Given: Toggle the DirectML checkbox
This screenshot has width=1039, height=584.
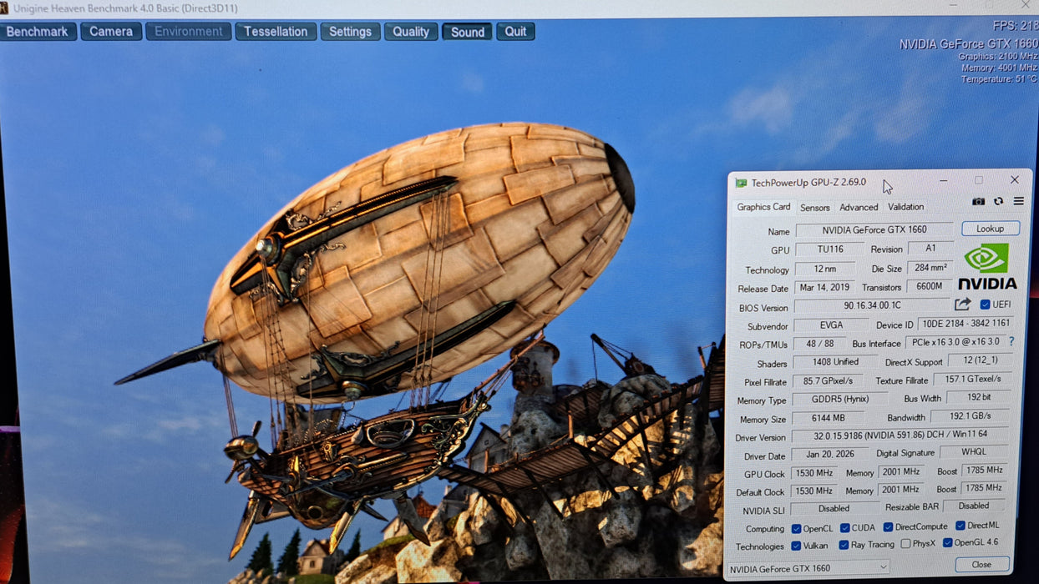Looking at the screenshot, I should 960,526.
